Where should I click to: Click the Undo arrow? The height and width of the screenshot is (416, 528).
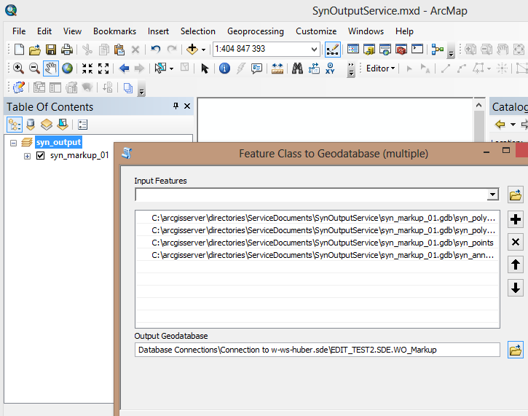tap(155, 50)
